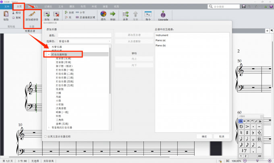Click the 共享 share icon
Viewport: 274px width, 163px height.
[x=125, y=14]
